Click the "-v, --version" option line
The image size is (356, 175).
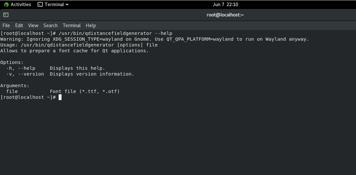[25, 74]
